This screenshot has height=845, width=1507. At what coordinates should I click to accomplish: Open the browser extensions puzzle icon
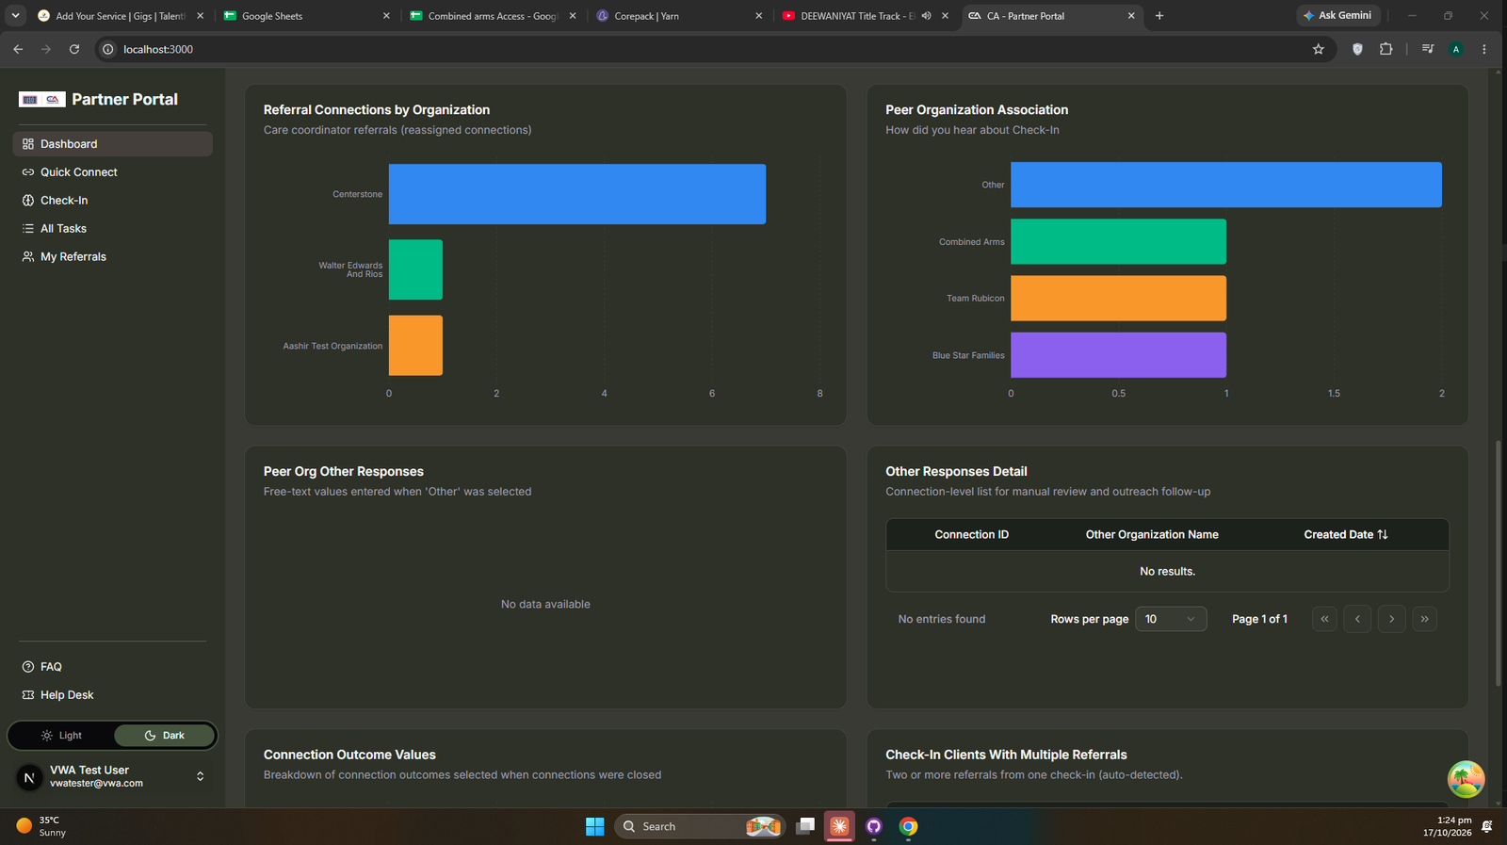(x=1385, y=49)
